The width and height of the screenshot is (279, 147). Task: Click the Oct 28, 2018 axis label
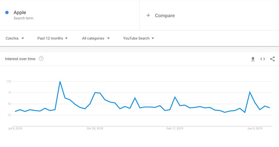click(95, 128)
